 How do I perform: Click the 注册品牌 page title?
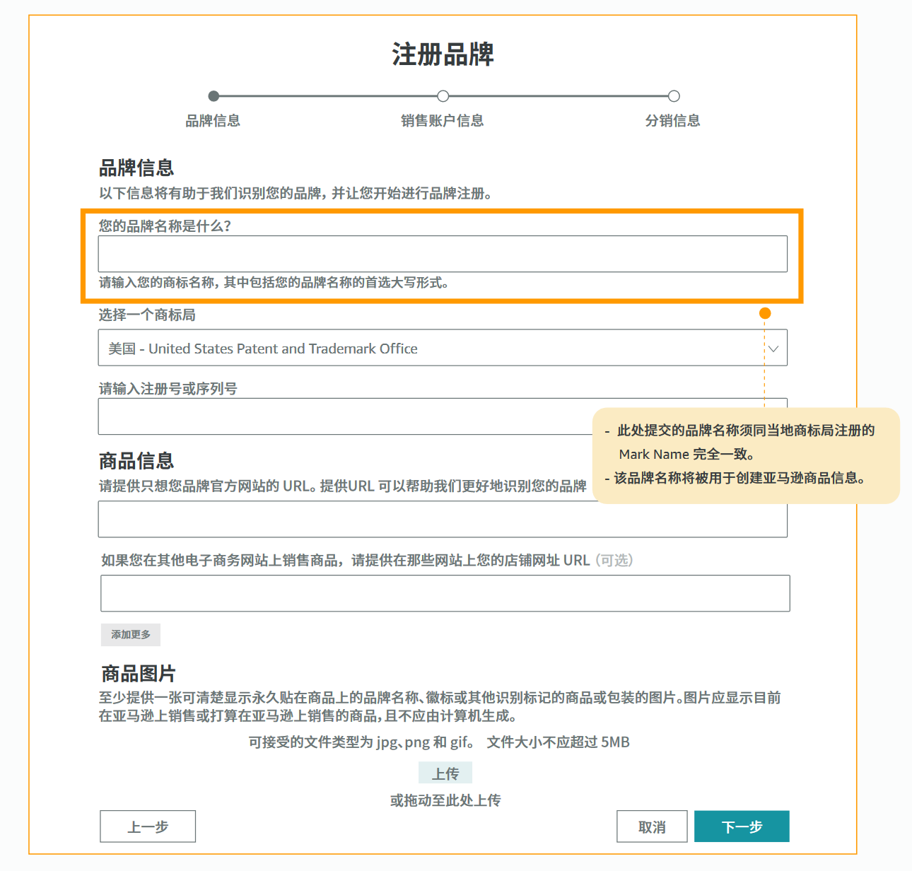[443, 54]
